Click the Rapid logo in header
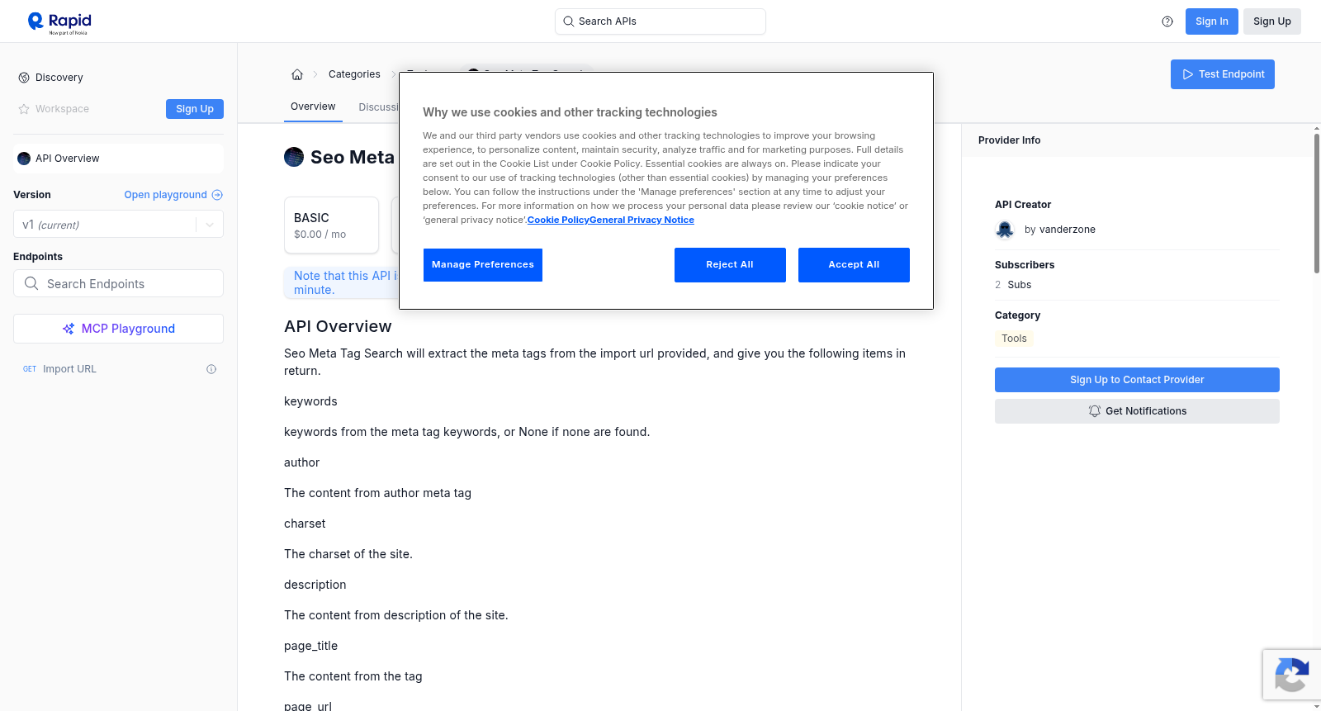Screen dimensions: 1321x711 click(x=59, y=23)
